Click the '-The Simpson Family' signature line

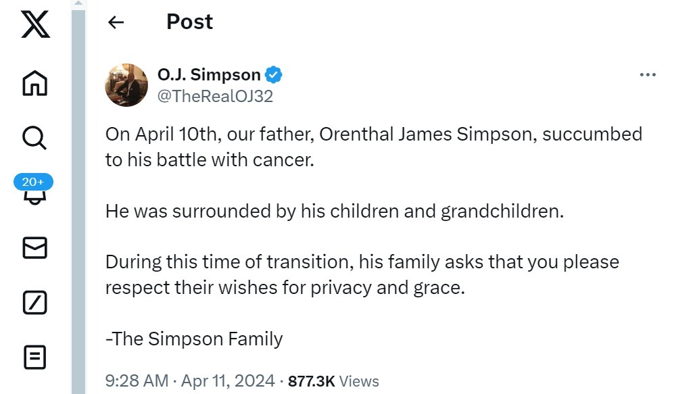point(194,339)
